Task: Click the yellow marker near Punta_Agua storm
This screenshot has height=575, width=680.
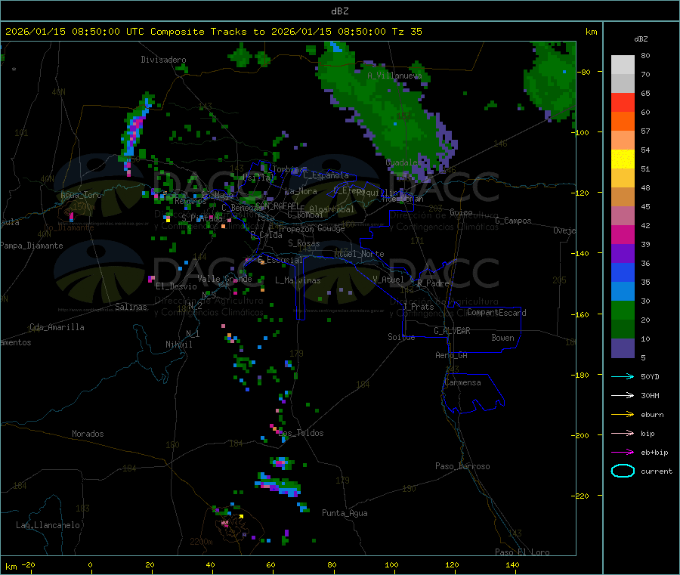Action: 241,517
